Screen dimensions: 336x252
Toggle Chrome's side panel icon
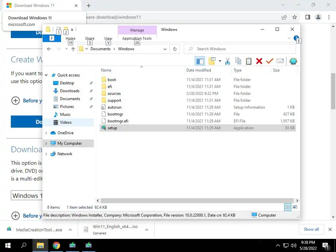(x=308, y=17)
